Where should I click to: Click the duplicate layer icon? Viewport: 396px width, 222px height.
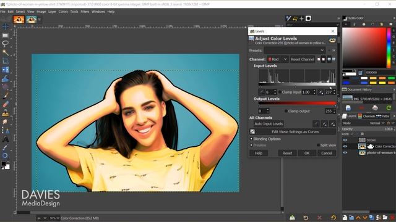click(x=371, y=218)
